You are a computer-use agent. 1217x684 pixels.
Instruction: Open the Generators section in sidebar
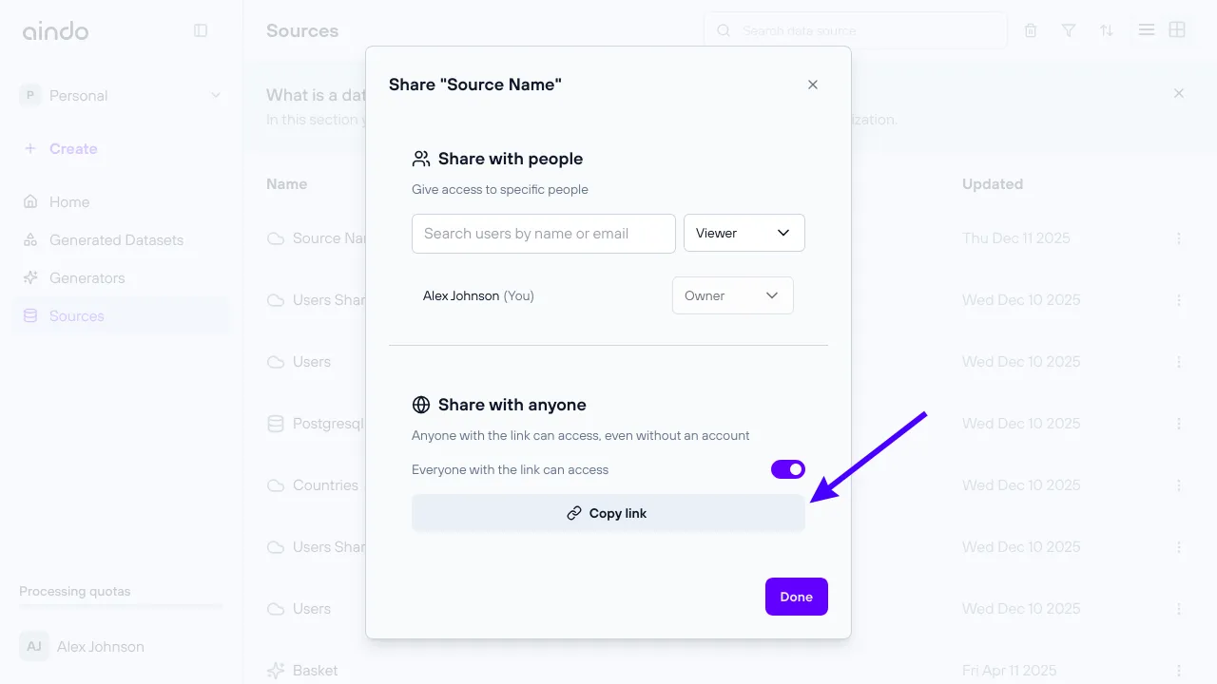pyautogui.click(x=87, y=277)
